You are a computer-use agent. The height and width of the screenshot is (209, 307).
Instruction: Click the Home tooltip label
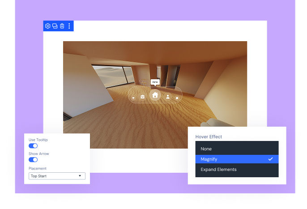(x=155, y=82)
